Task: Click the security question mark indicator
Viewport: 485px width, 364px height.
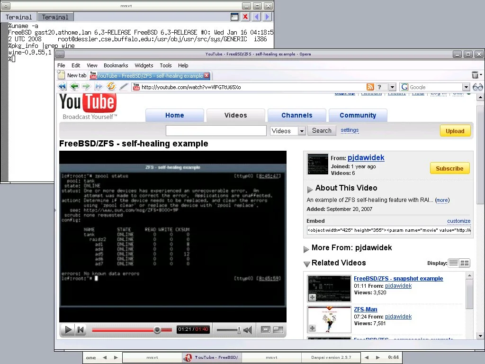Action: 379,87
